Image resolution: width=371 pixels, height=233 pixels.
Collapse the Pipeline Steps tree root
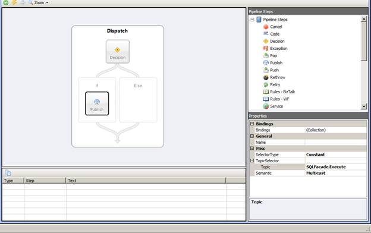point(252,20)
